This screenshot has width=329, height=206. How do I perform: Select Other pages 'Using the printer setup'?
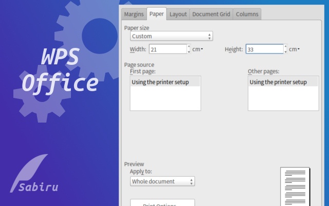tap(283, 82)
